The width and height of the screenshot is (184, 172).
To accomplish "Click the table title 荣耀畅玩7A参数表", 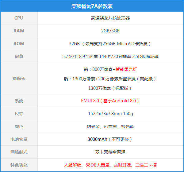I will pos(92,6).
